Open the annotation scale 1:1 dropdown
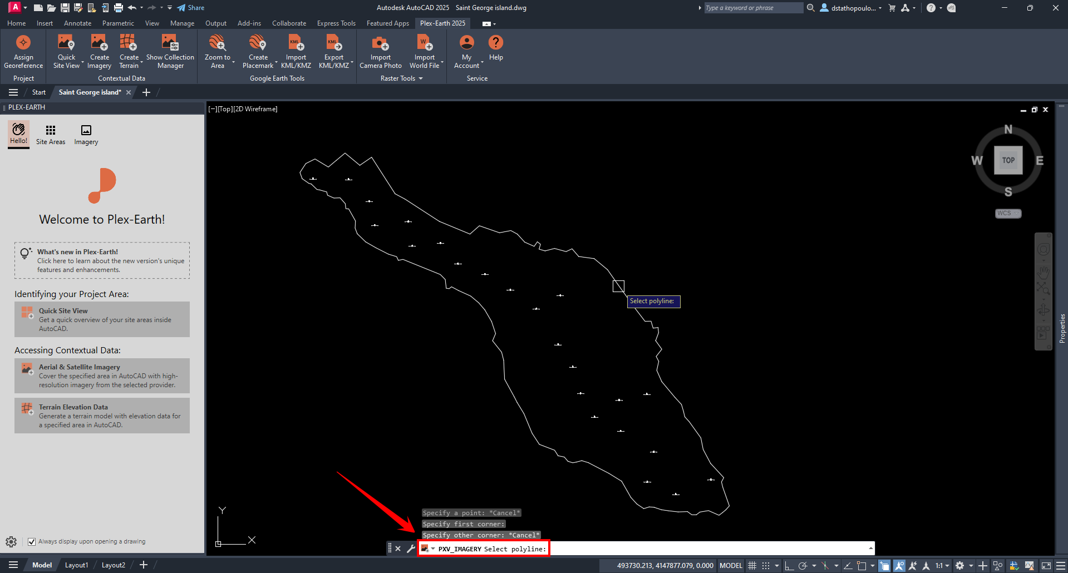 point(942,565)
